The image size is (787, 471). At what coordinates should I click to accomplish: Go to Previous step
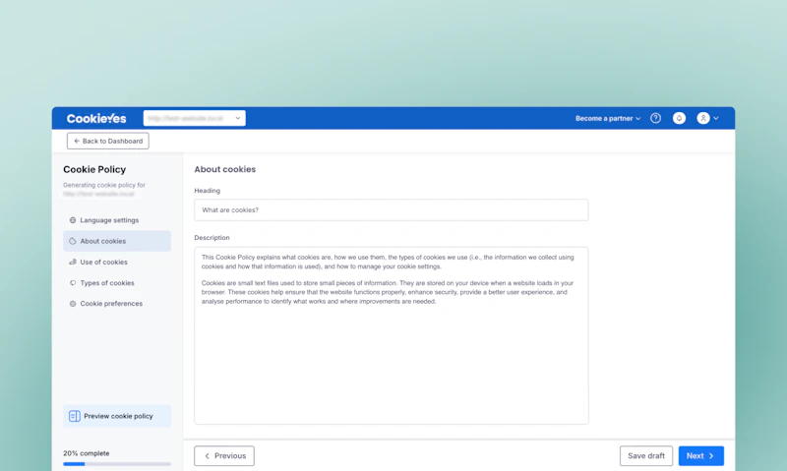tap(224, 456)
